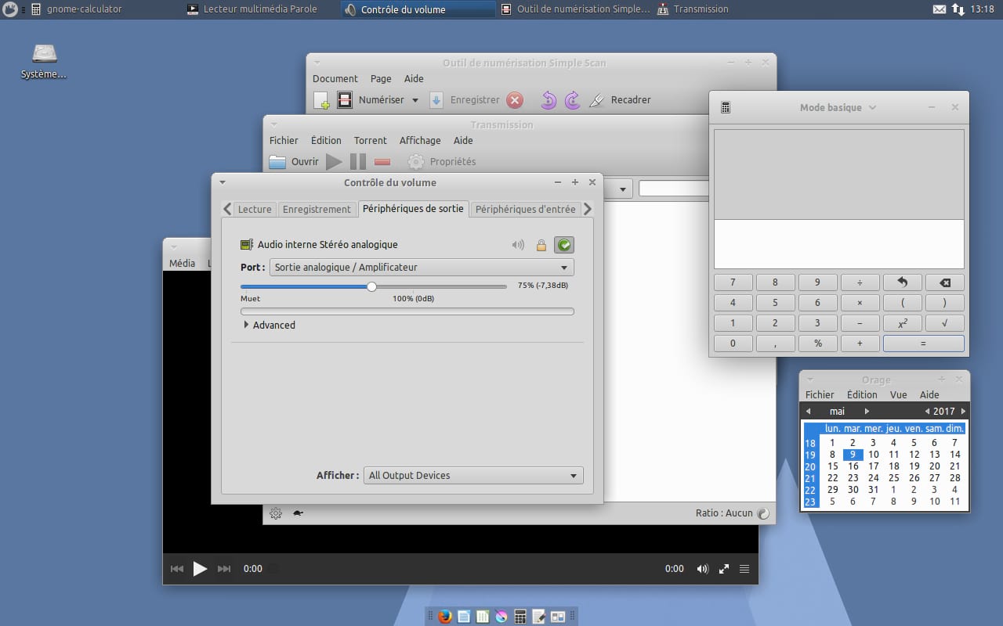Switch to the Périphériques d'entrée tab

click(526, 209)
